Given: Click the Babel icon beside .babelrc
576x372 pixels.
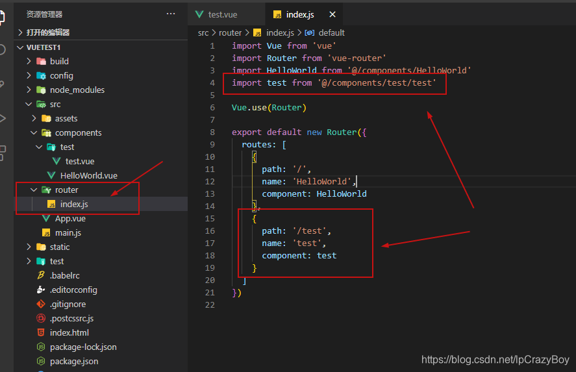Looking at the screenshot, I should (x=41, y=275).
